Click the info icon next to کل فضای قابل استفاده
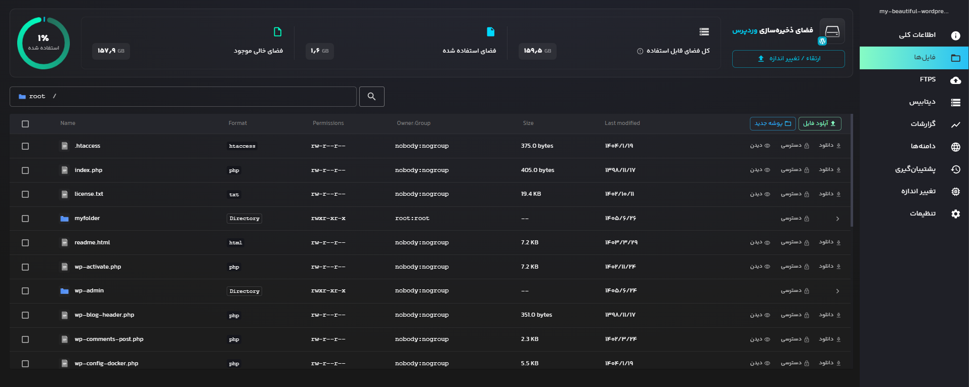The image size is (969, 387). click(x=640, y=51)
